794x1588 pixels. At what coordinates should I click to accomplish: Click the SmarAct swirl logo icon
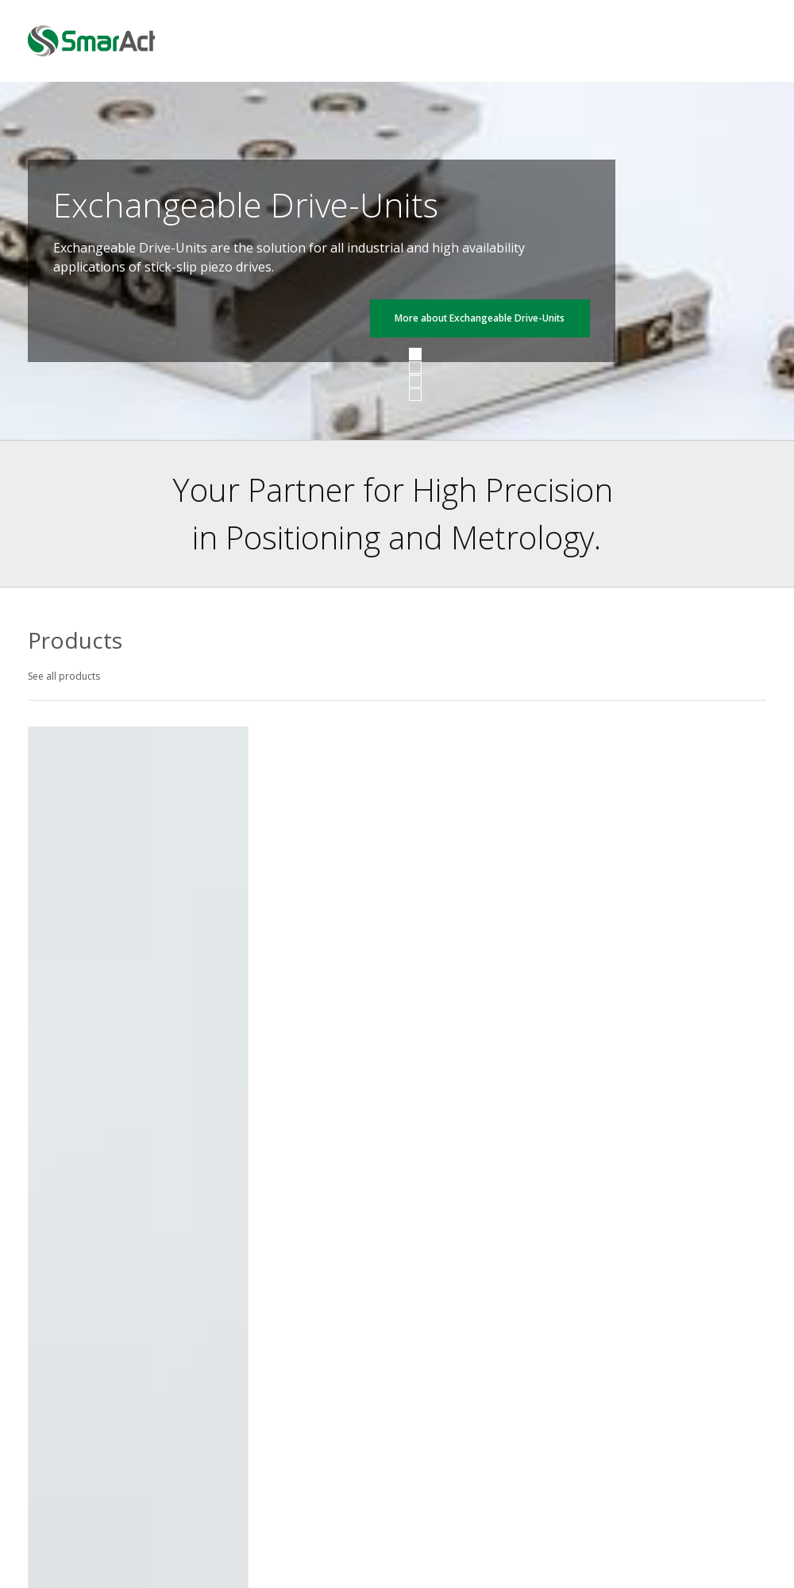coord(43,41)
